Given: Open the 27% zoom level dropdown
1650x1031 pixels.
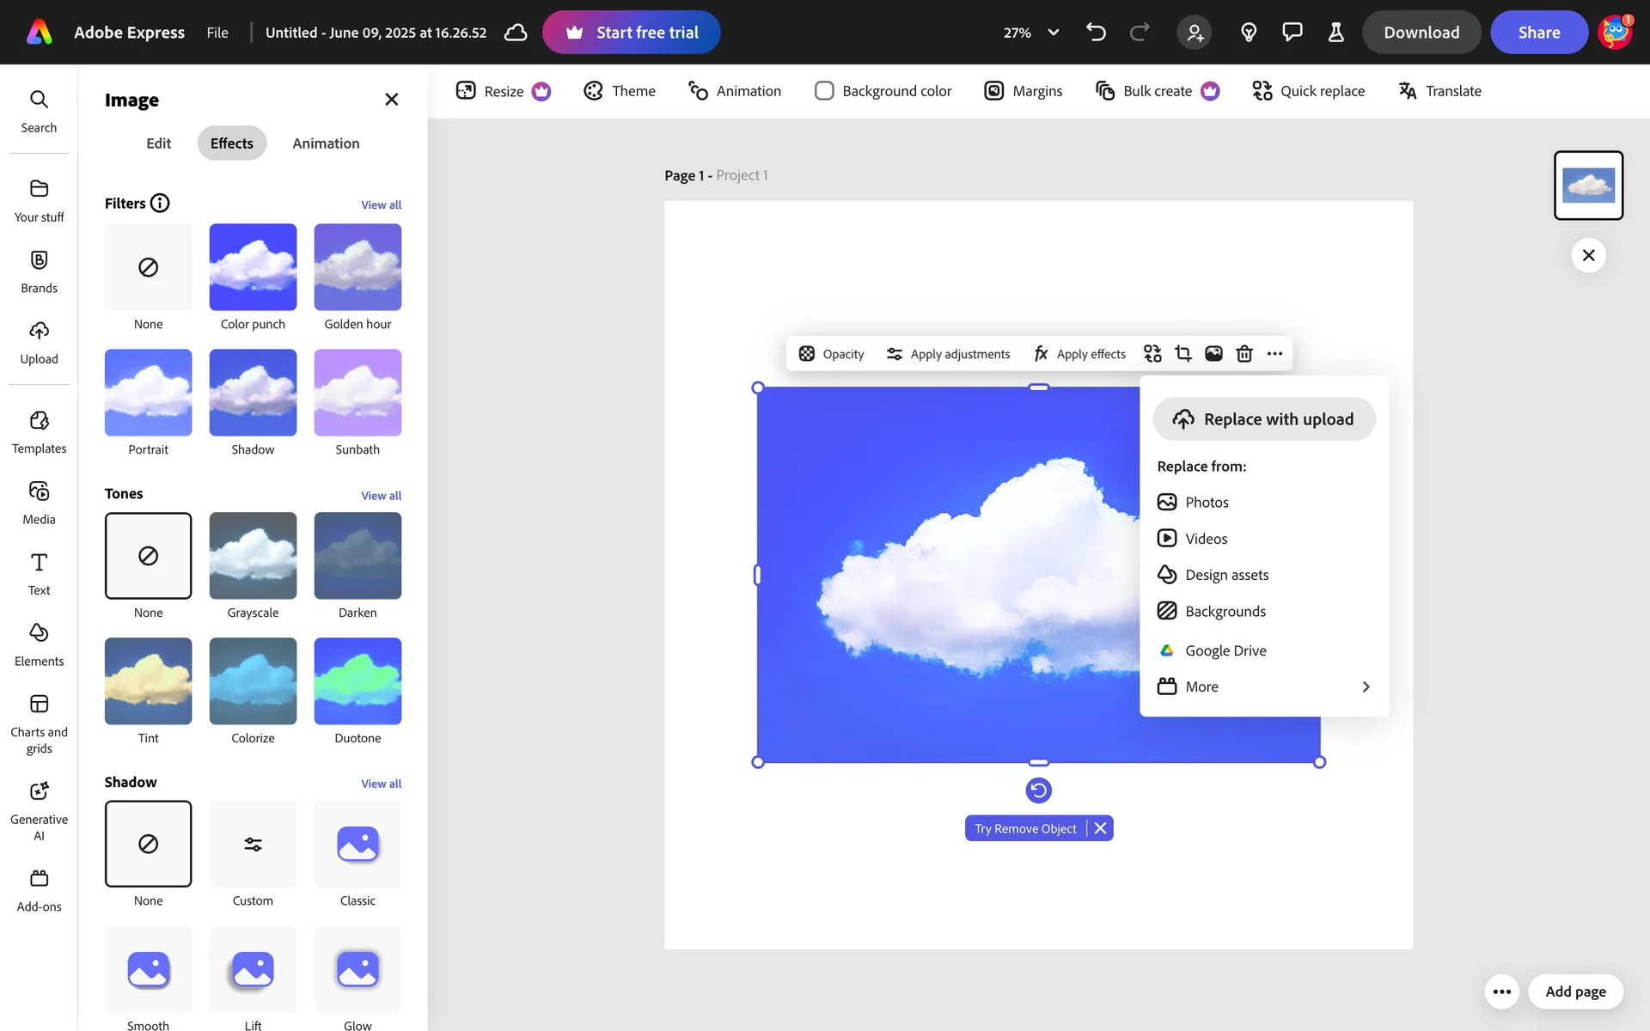Looking at the screenshot, I should (1031, 33).
